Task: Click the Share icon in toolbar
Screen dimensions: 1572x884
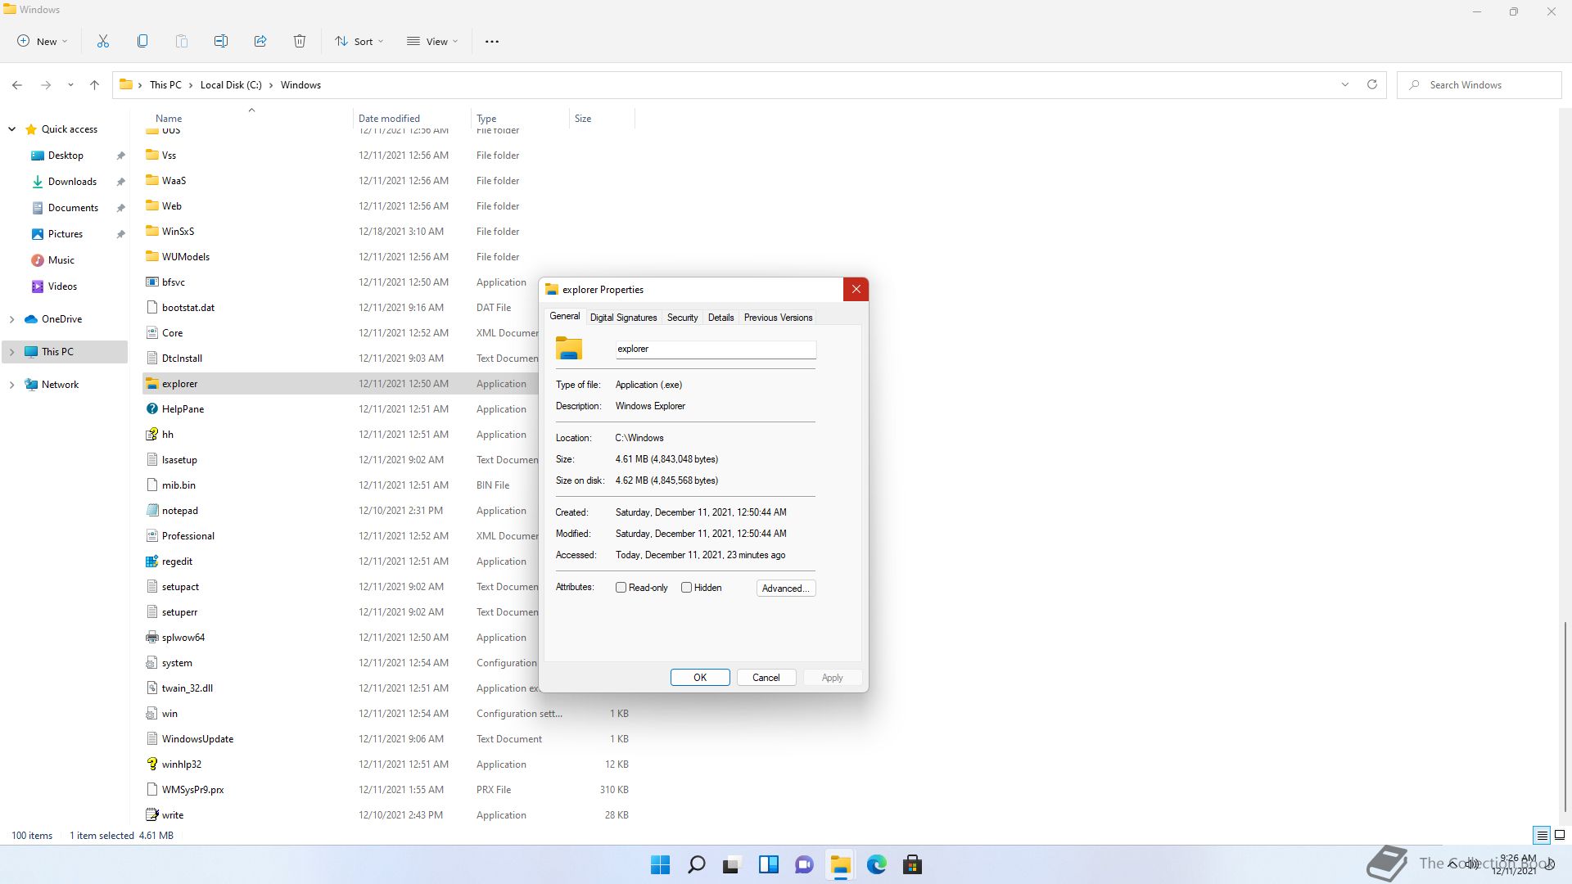Action: pyautogui.click(x=260, y=41)
